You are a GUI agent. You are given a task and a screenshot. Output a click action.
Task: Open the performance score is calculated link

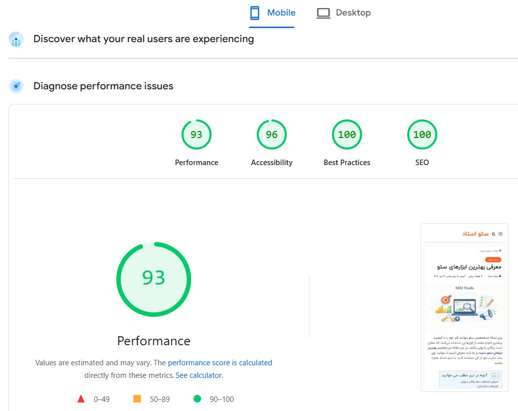pyautogui.click(x=220, y=363)
